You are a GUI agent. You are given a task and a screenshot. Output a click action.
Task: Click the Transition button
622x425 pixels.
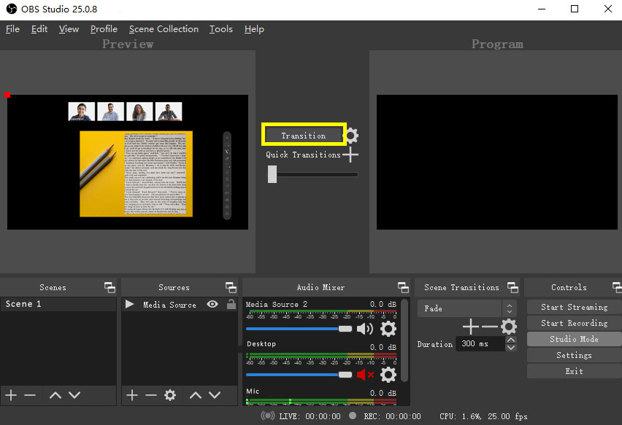[x=304, y=136]
